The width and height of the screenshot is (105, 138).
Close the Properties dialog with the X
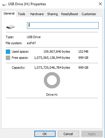(x=100, y=4)
